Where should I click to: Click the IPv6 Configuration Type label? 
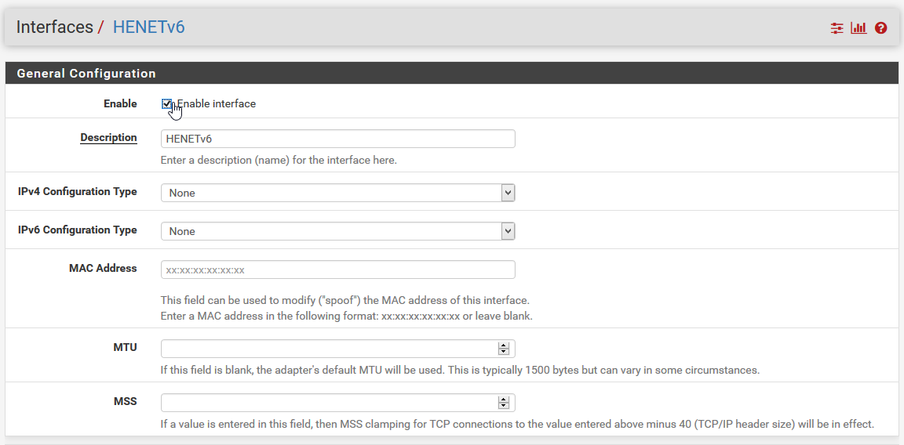click(78, 230)
